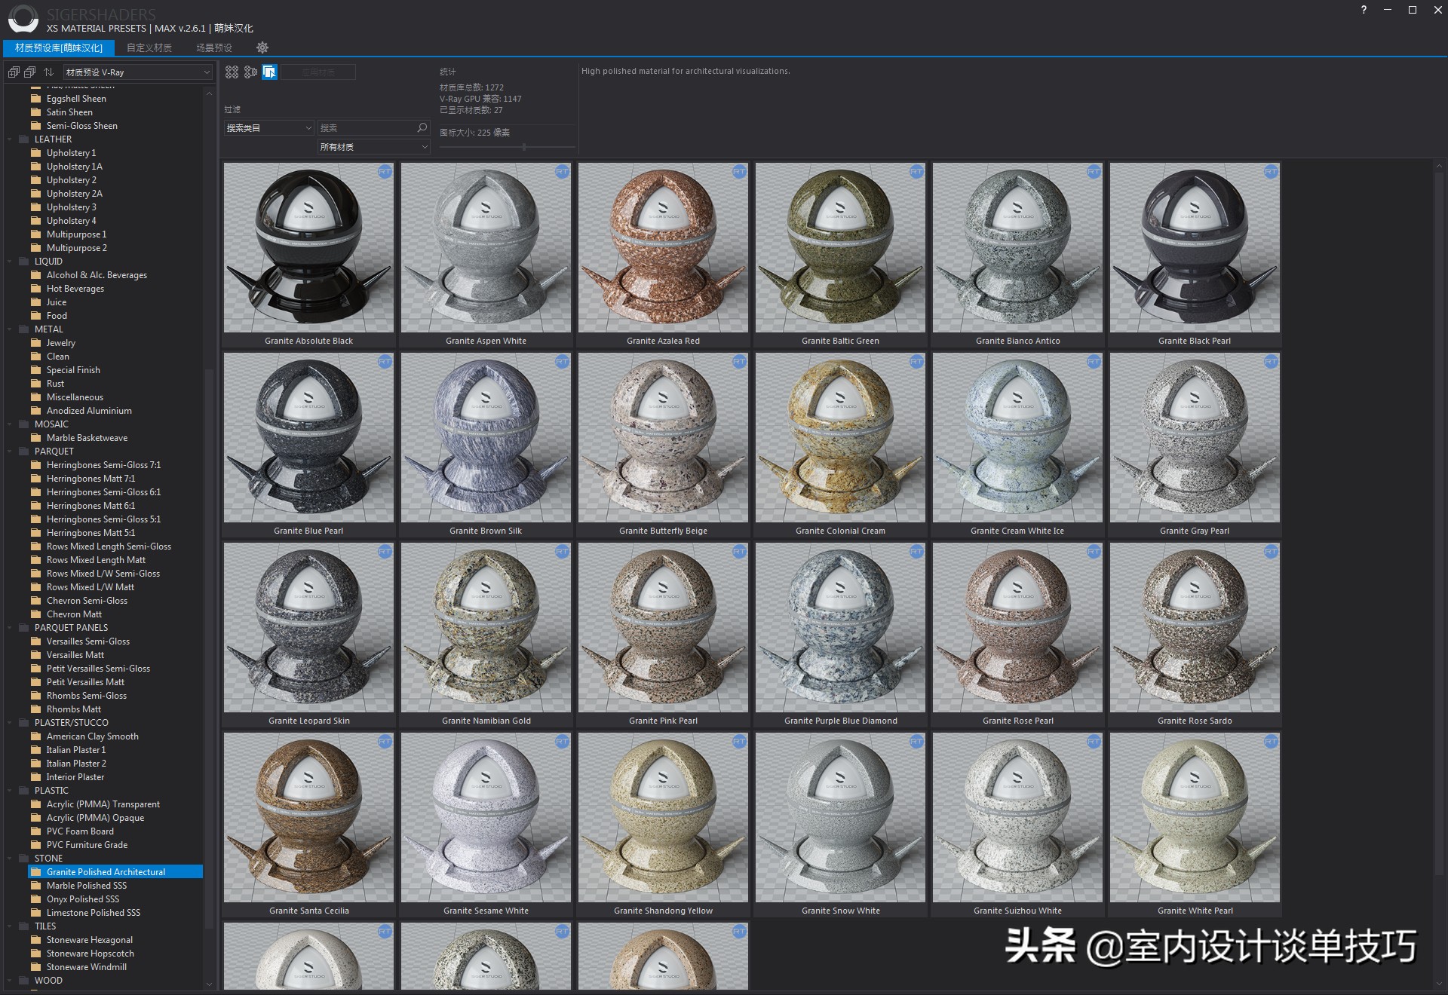Switch to the 自定义材质 tab
The width and height of the screenshot is (1448, 995).
[x=149, y=47]
